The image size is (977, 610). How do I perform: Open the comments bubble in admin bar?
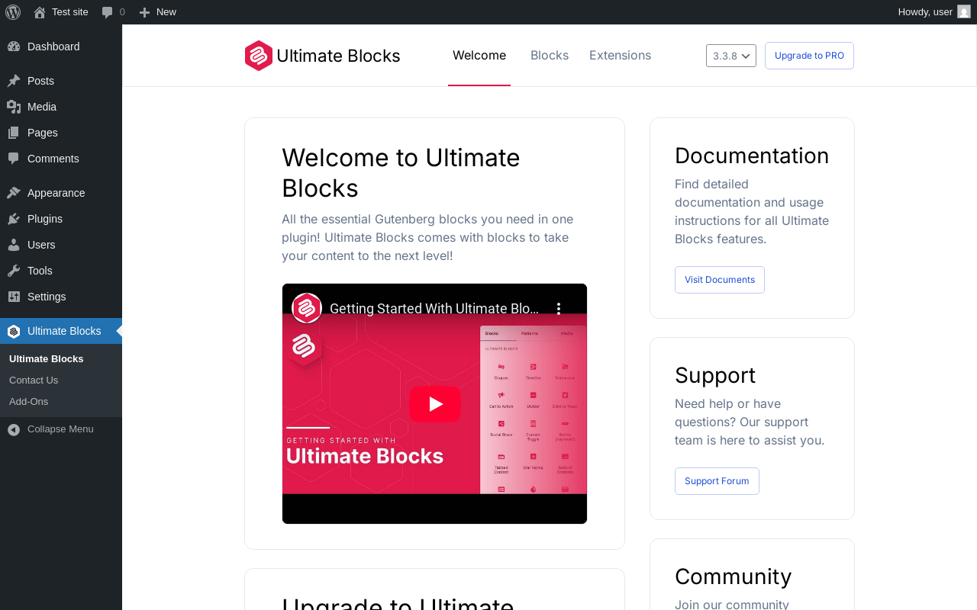coord(108,12)
